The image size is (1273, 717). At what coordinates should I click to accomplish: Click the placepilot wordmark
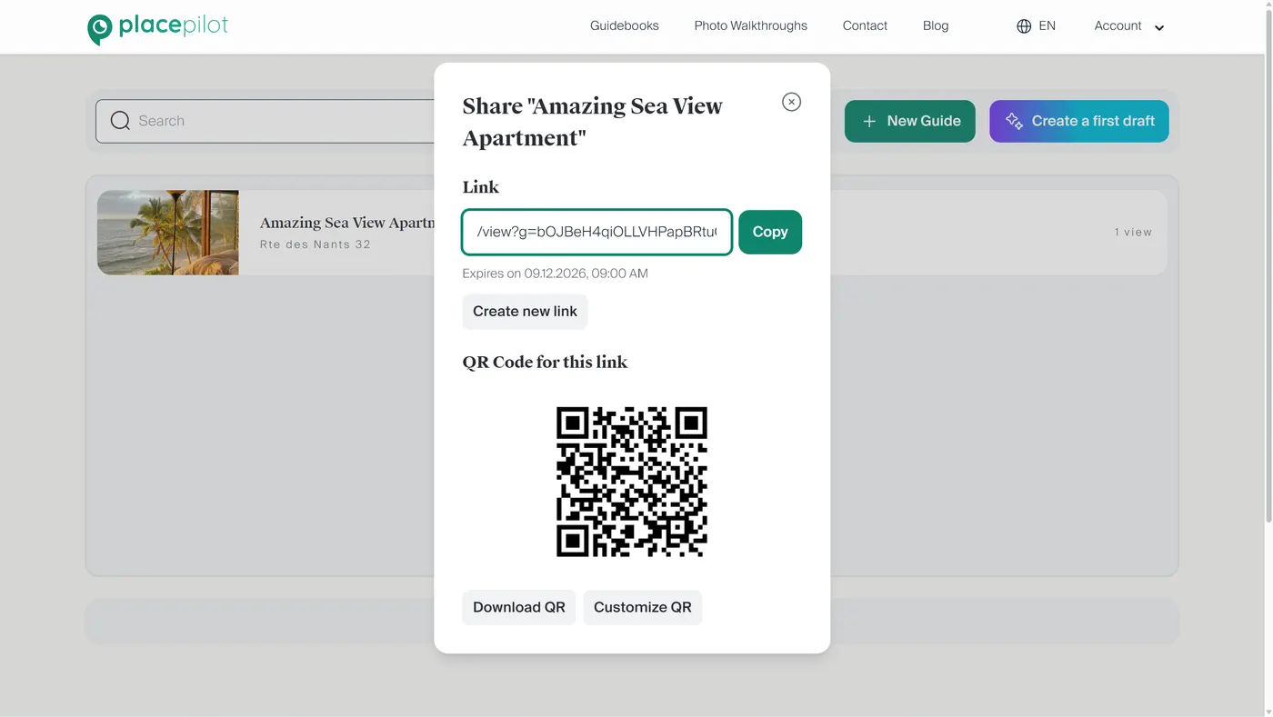click(174, 25)
